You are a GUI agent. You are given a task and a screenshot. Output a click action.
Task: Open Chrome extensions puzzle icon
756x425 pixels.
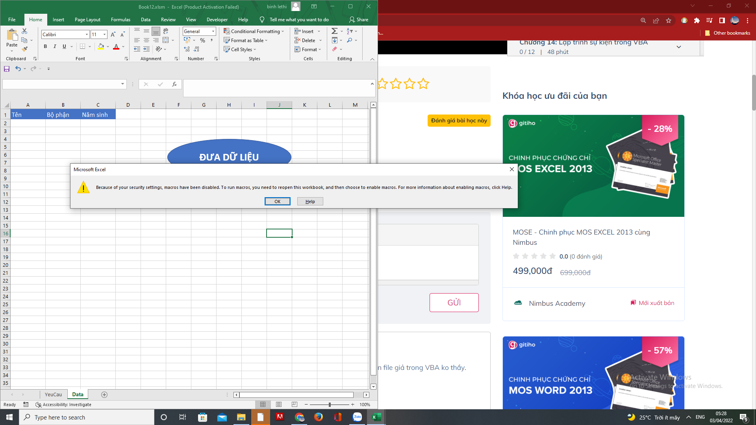[697, 20]
